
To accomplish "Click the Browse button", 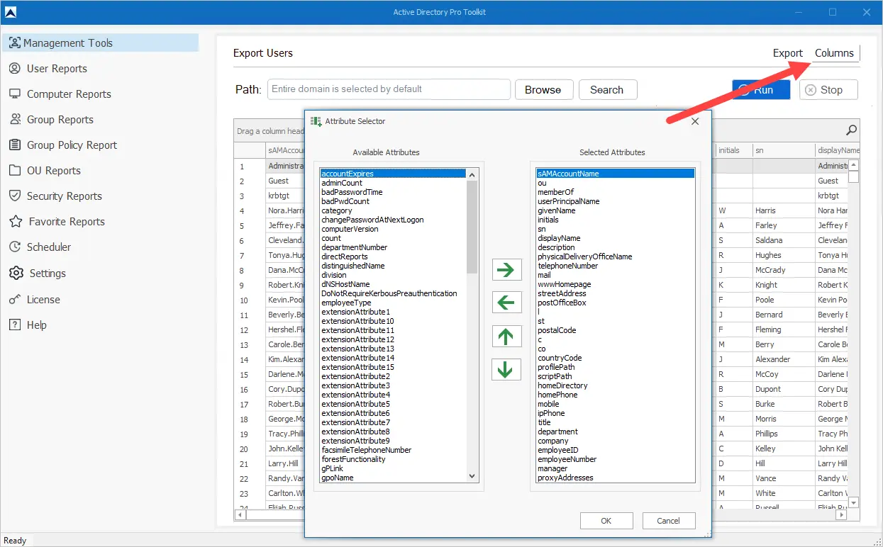I will [x=543, y=90].
